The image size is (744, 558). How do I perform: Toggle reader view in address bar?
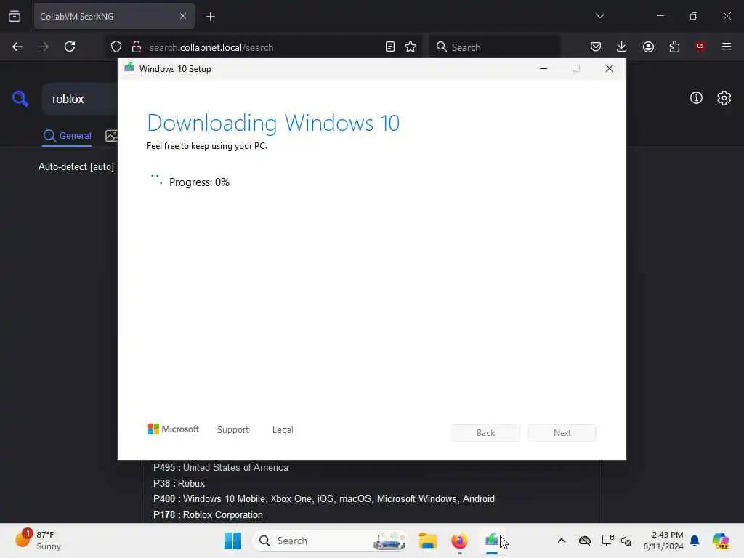point(390,47)
